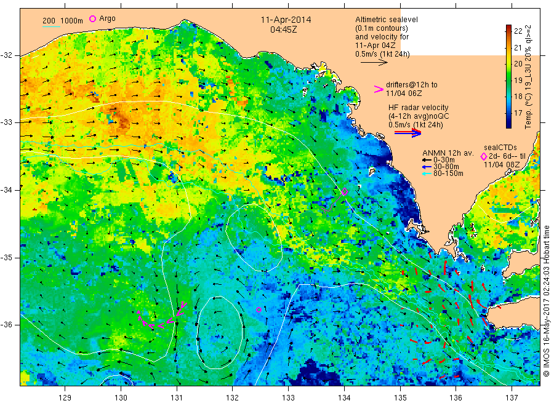Click the longitude label '133'

pos(288,398)
